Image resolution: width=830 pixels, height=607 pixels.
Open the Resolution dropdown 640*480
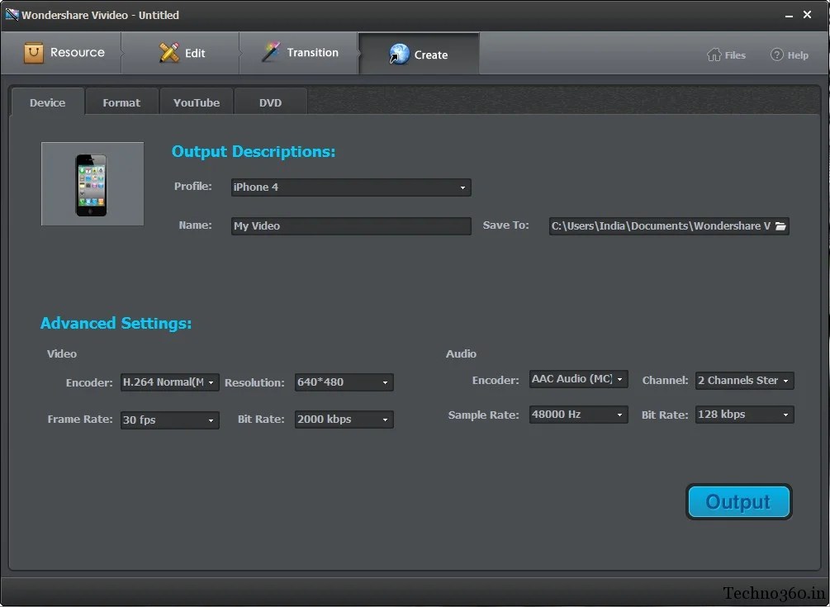[x=344, y=382]
